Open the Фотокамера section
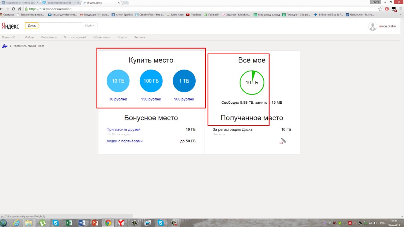404x227 pixels. (x=49, y=37)
